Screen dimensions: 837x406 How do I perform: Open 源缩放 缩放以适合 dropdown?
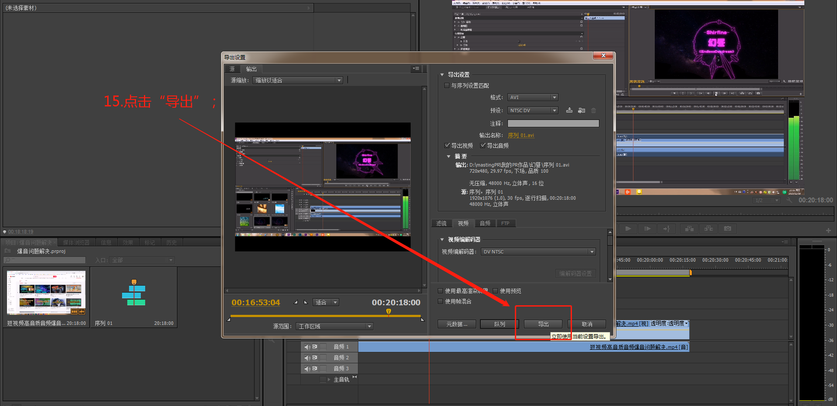coord(298,80)
